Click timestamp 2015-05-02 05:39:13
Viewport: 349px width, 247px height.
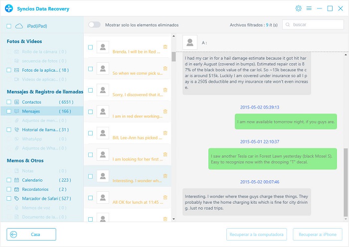click(x=260, y=107)
